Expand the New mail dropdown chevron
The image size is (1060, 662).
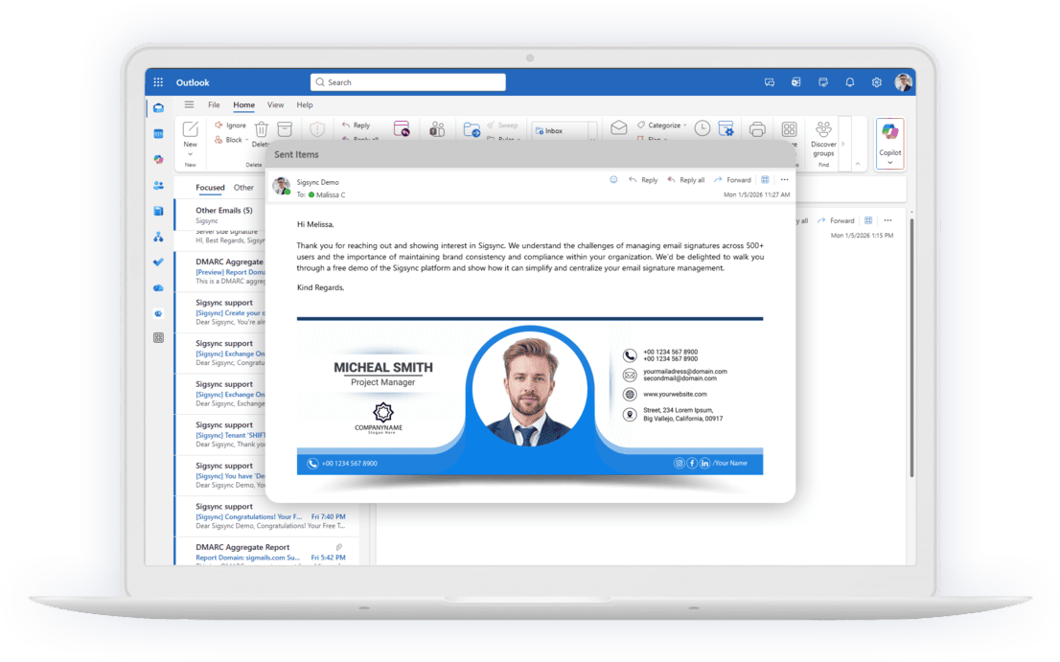pos(191,154)
